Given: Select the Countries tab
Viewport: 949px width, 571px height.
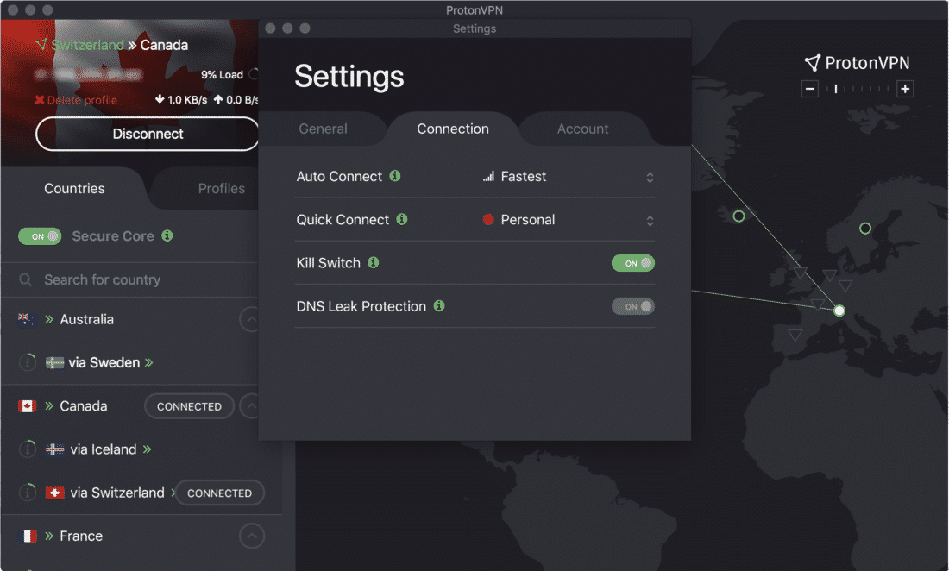Looking at the screenshot, I should point(74,188).
